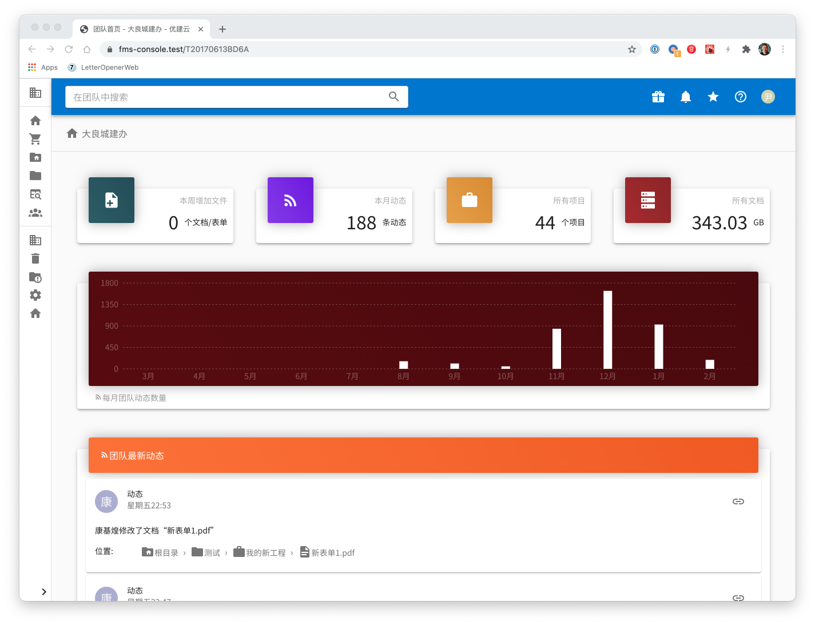Copy link icon on first activity card
Screen dimensions: 815x625
pos(738,501)
